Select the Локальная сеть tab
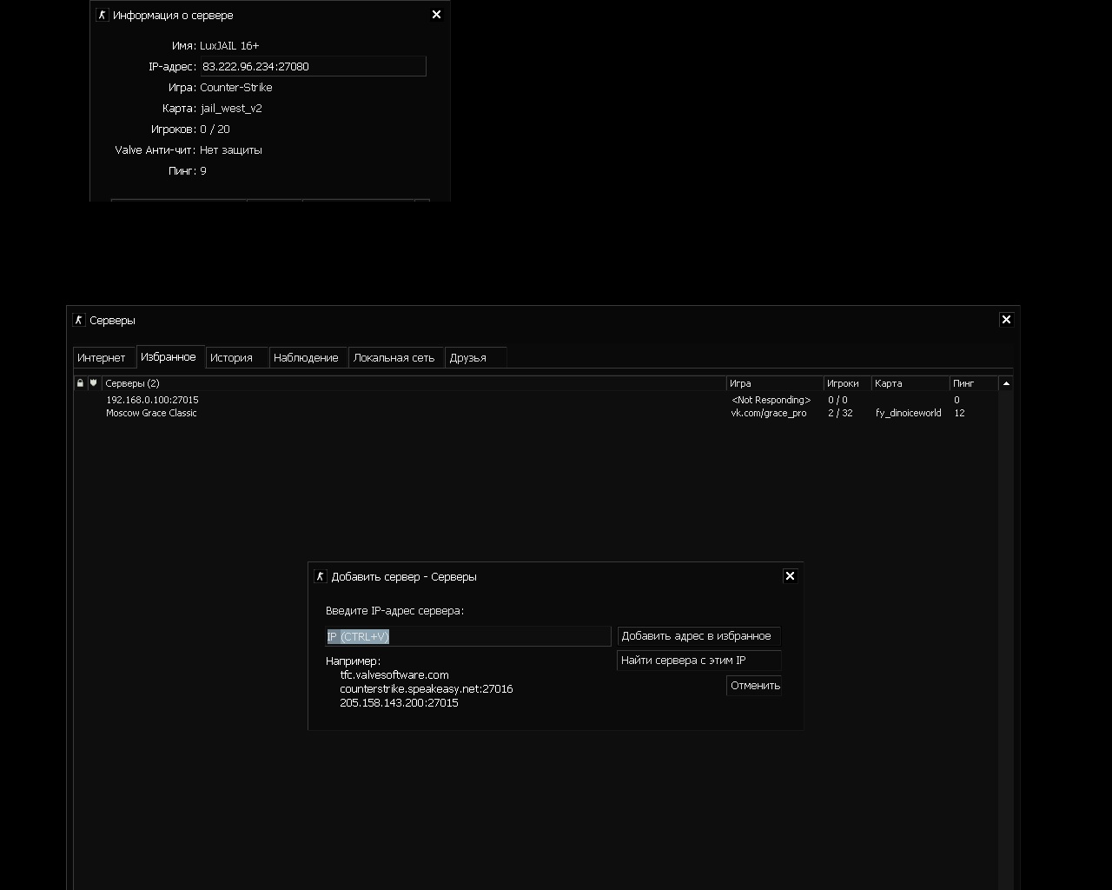The image size is (1112, 890). (394, 358)
